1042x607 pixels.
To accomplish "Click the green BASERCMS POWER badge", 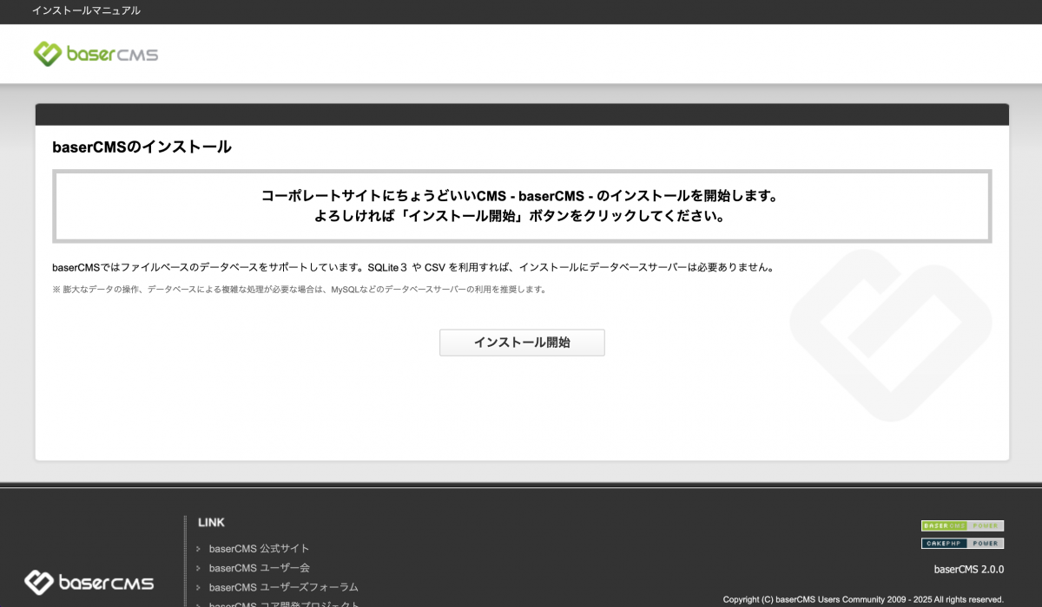I will 962,525.
